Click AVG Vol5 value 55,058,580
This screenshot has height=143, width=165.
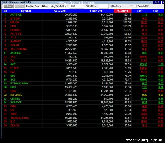[x=71, y=30]
